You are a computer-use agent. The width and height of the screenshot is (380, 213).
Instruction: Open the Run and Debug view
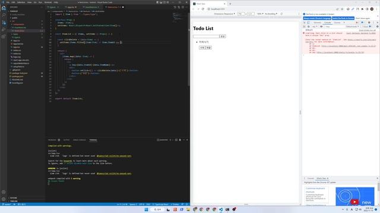click(4, 30)
